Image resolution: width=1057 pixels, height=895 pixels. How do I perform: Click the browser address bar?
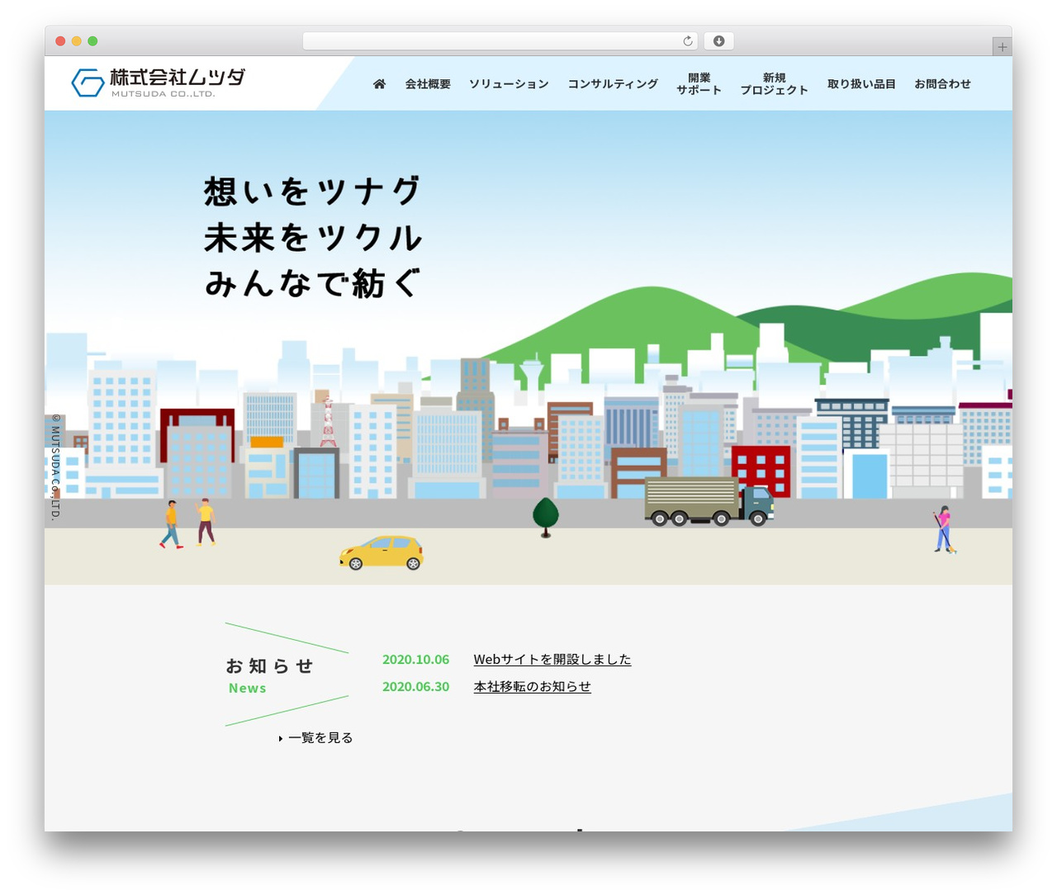tap(500, 41)
